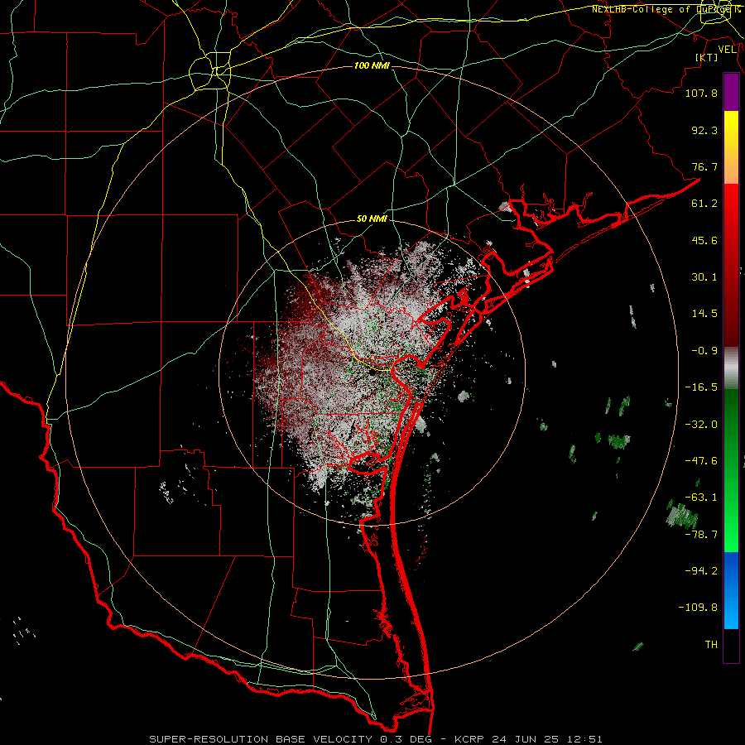Click the 61.2 value on velocity scale
Screen dimensions: 745x745
tap(704, 204)
